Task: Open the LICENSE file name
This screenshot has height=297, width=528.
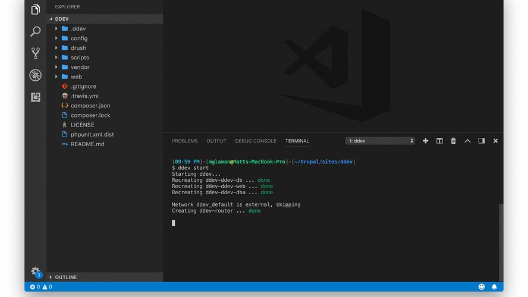Action: point(83,125)
